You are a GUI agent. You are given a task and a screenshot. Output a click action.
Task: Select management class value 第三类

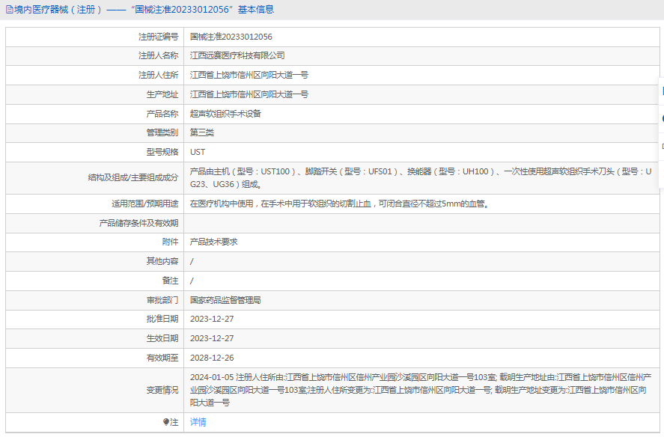tap(202, 133)
